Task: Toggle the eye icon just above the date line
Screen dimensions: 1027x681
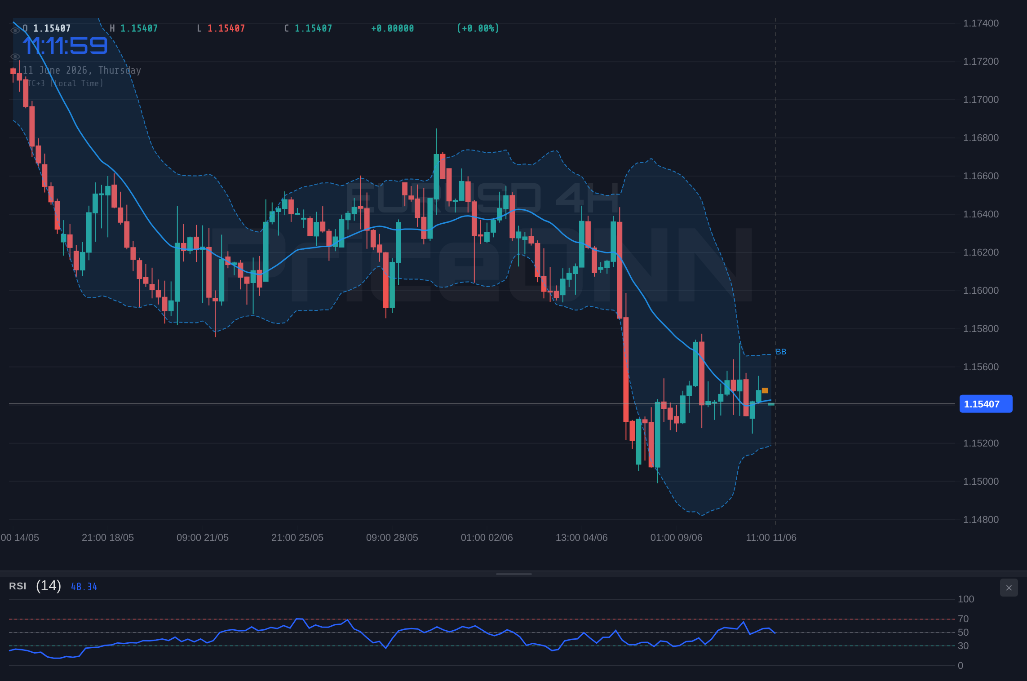Action: [15, 57]
